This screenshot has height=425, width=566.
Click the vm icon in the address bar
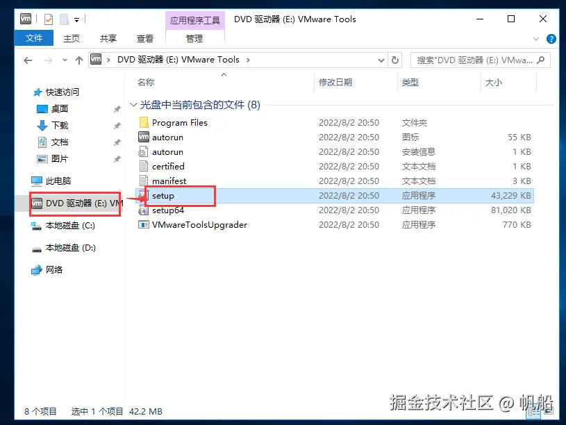coord(96,59)
